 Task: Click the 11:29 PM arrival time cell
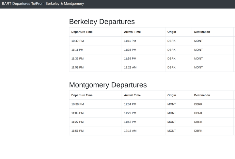click(130, 113)
